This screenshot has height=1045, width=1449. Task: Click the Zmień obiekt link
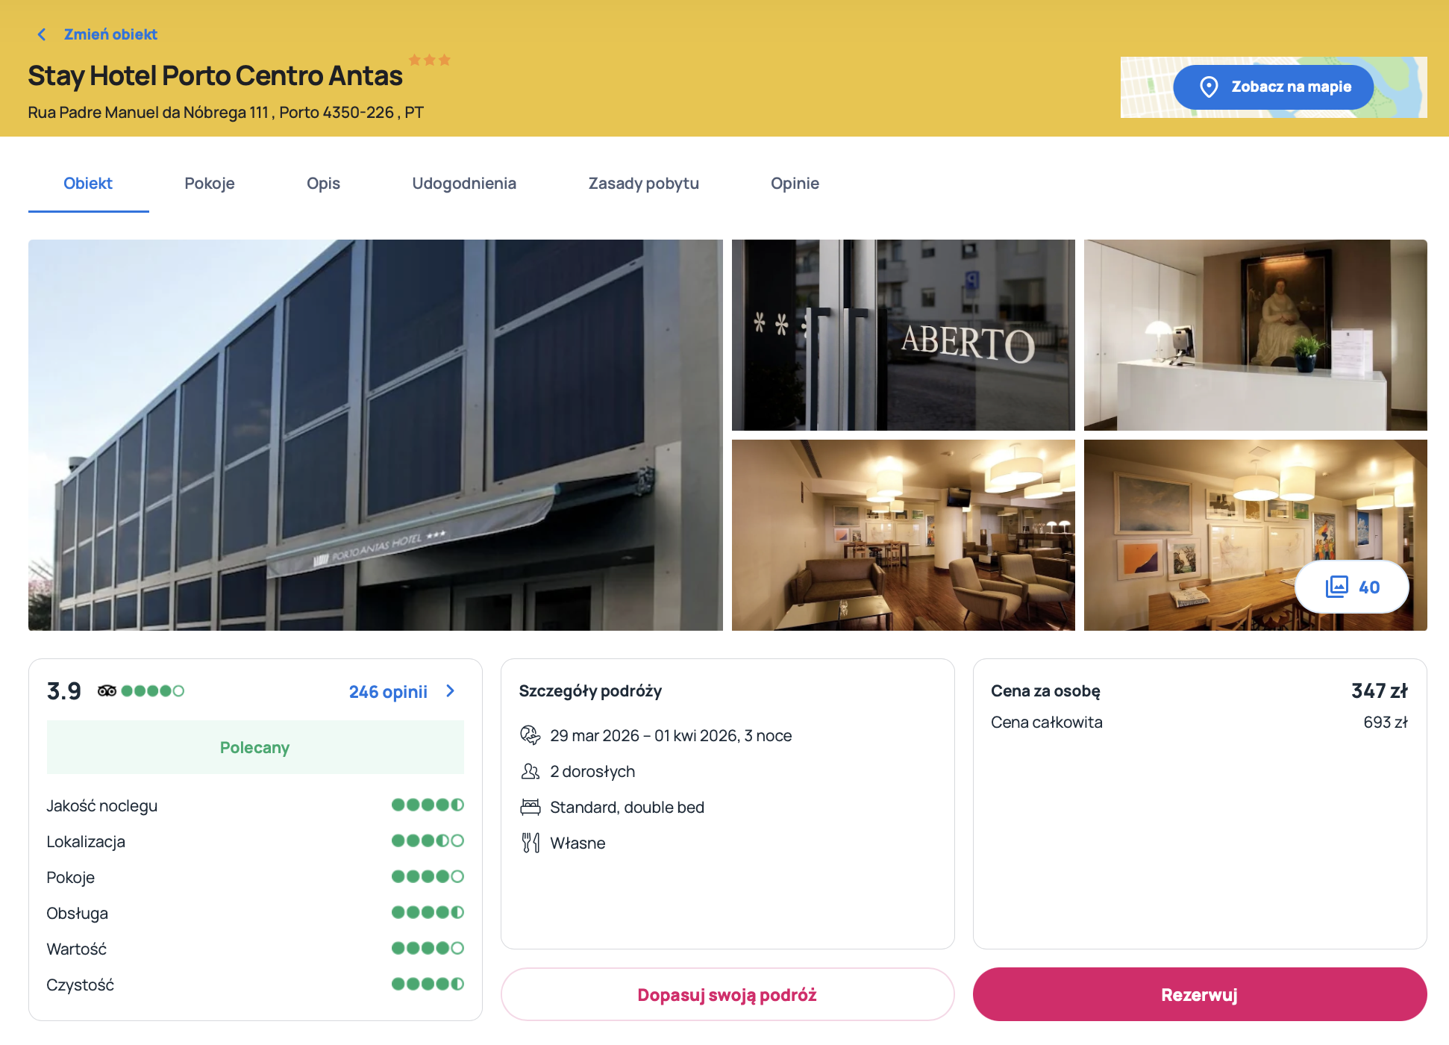coord(110,34)
